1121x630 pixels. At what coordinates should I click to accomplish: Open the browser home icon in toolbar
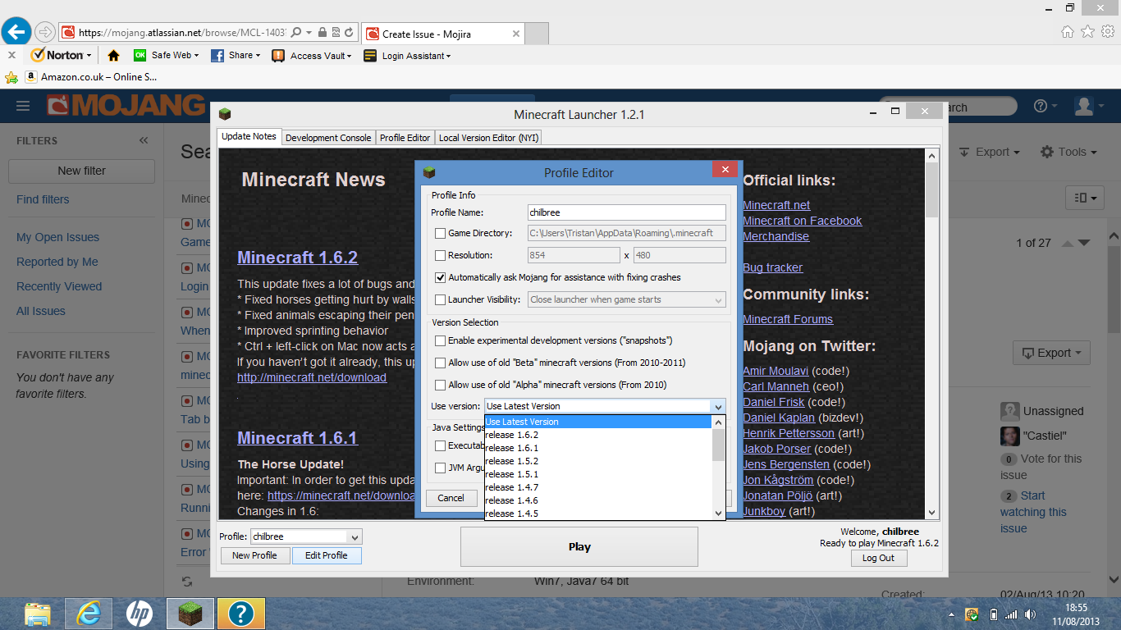[113, 56]
